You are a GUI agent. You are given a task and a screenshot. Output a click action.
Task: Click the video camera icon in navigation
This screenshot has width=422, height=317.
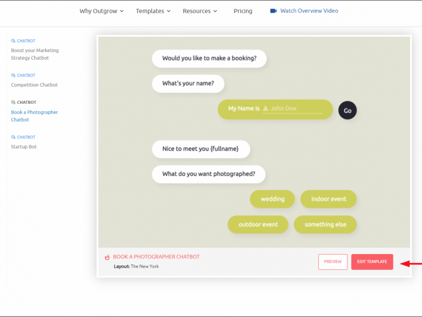pos(274,11)
